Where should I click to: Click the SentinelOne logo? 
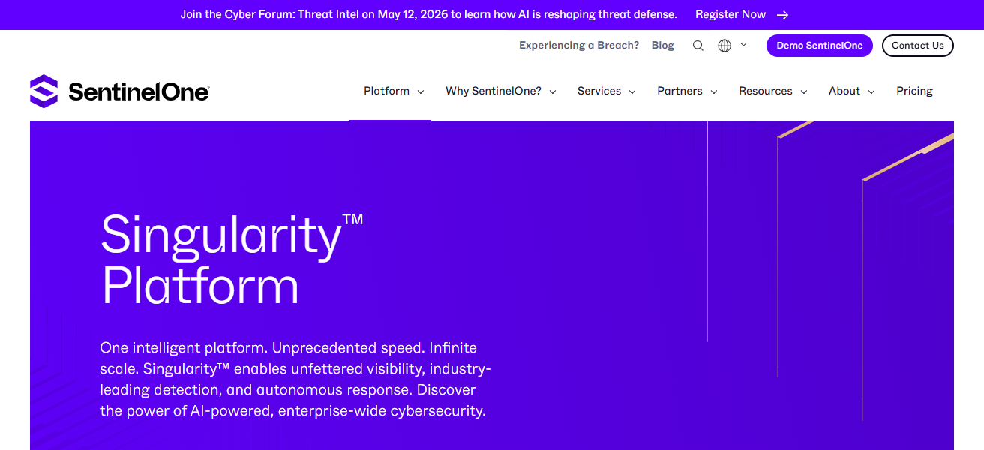tap(119, 91)
